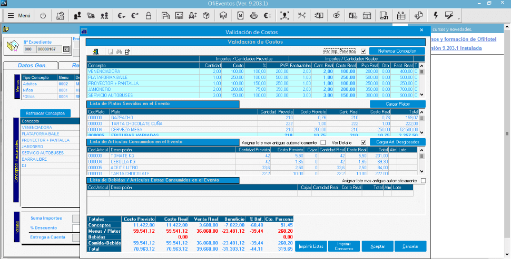Toggle the Ver Imp. Previstos checkbox
The width and height of the screenshot is (511, 259).
(x=363, y=51)
